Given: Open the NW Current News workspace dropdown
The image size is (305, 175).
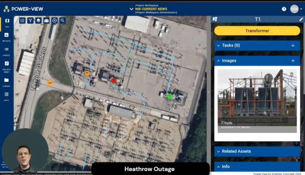Looking at the screenshot, I should [131, 9].
